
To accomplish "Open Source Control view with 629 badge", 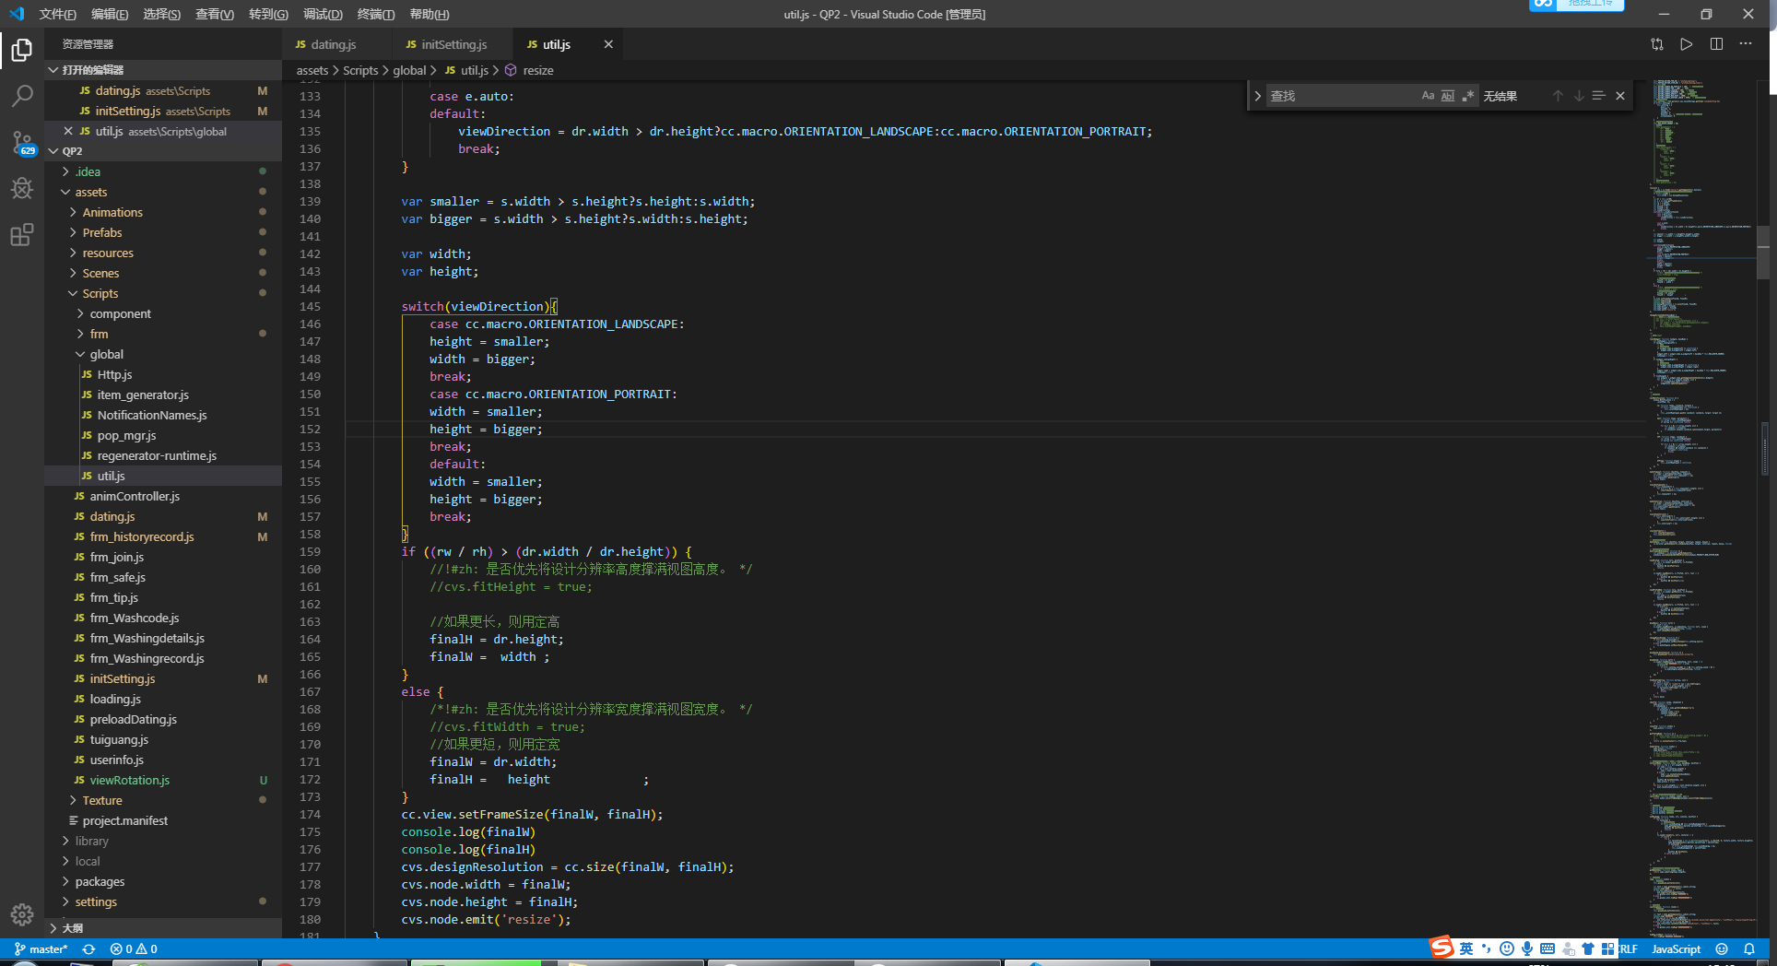I will coord(22,143).
